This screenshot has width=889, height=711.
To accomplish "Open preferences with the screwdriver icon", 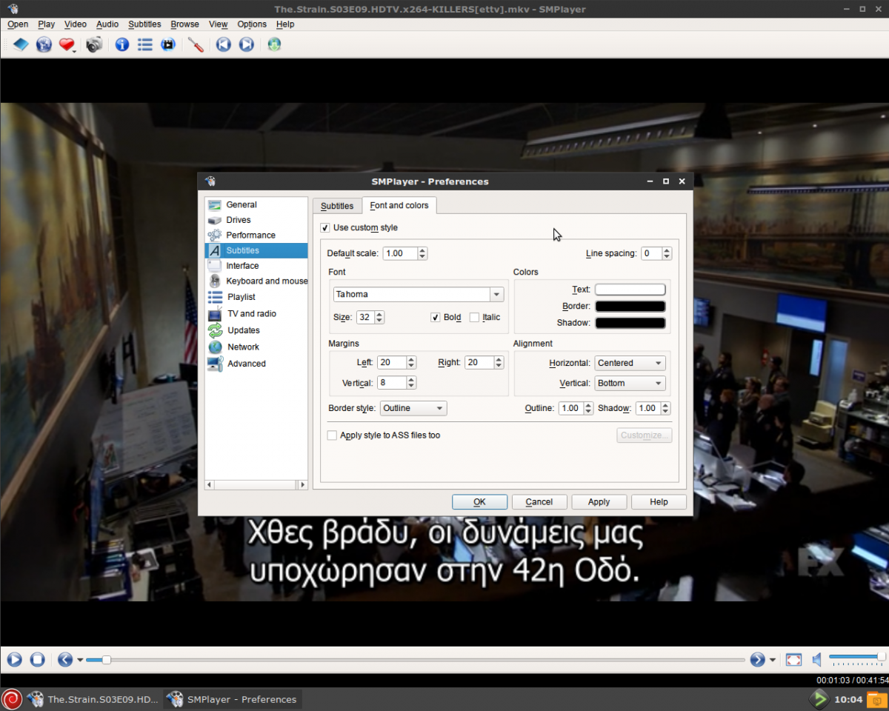I will [x=196, y=45].
